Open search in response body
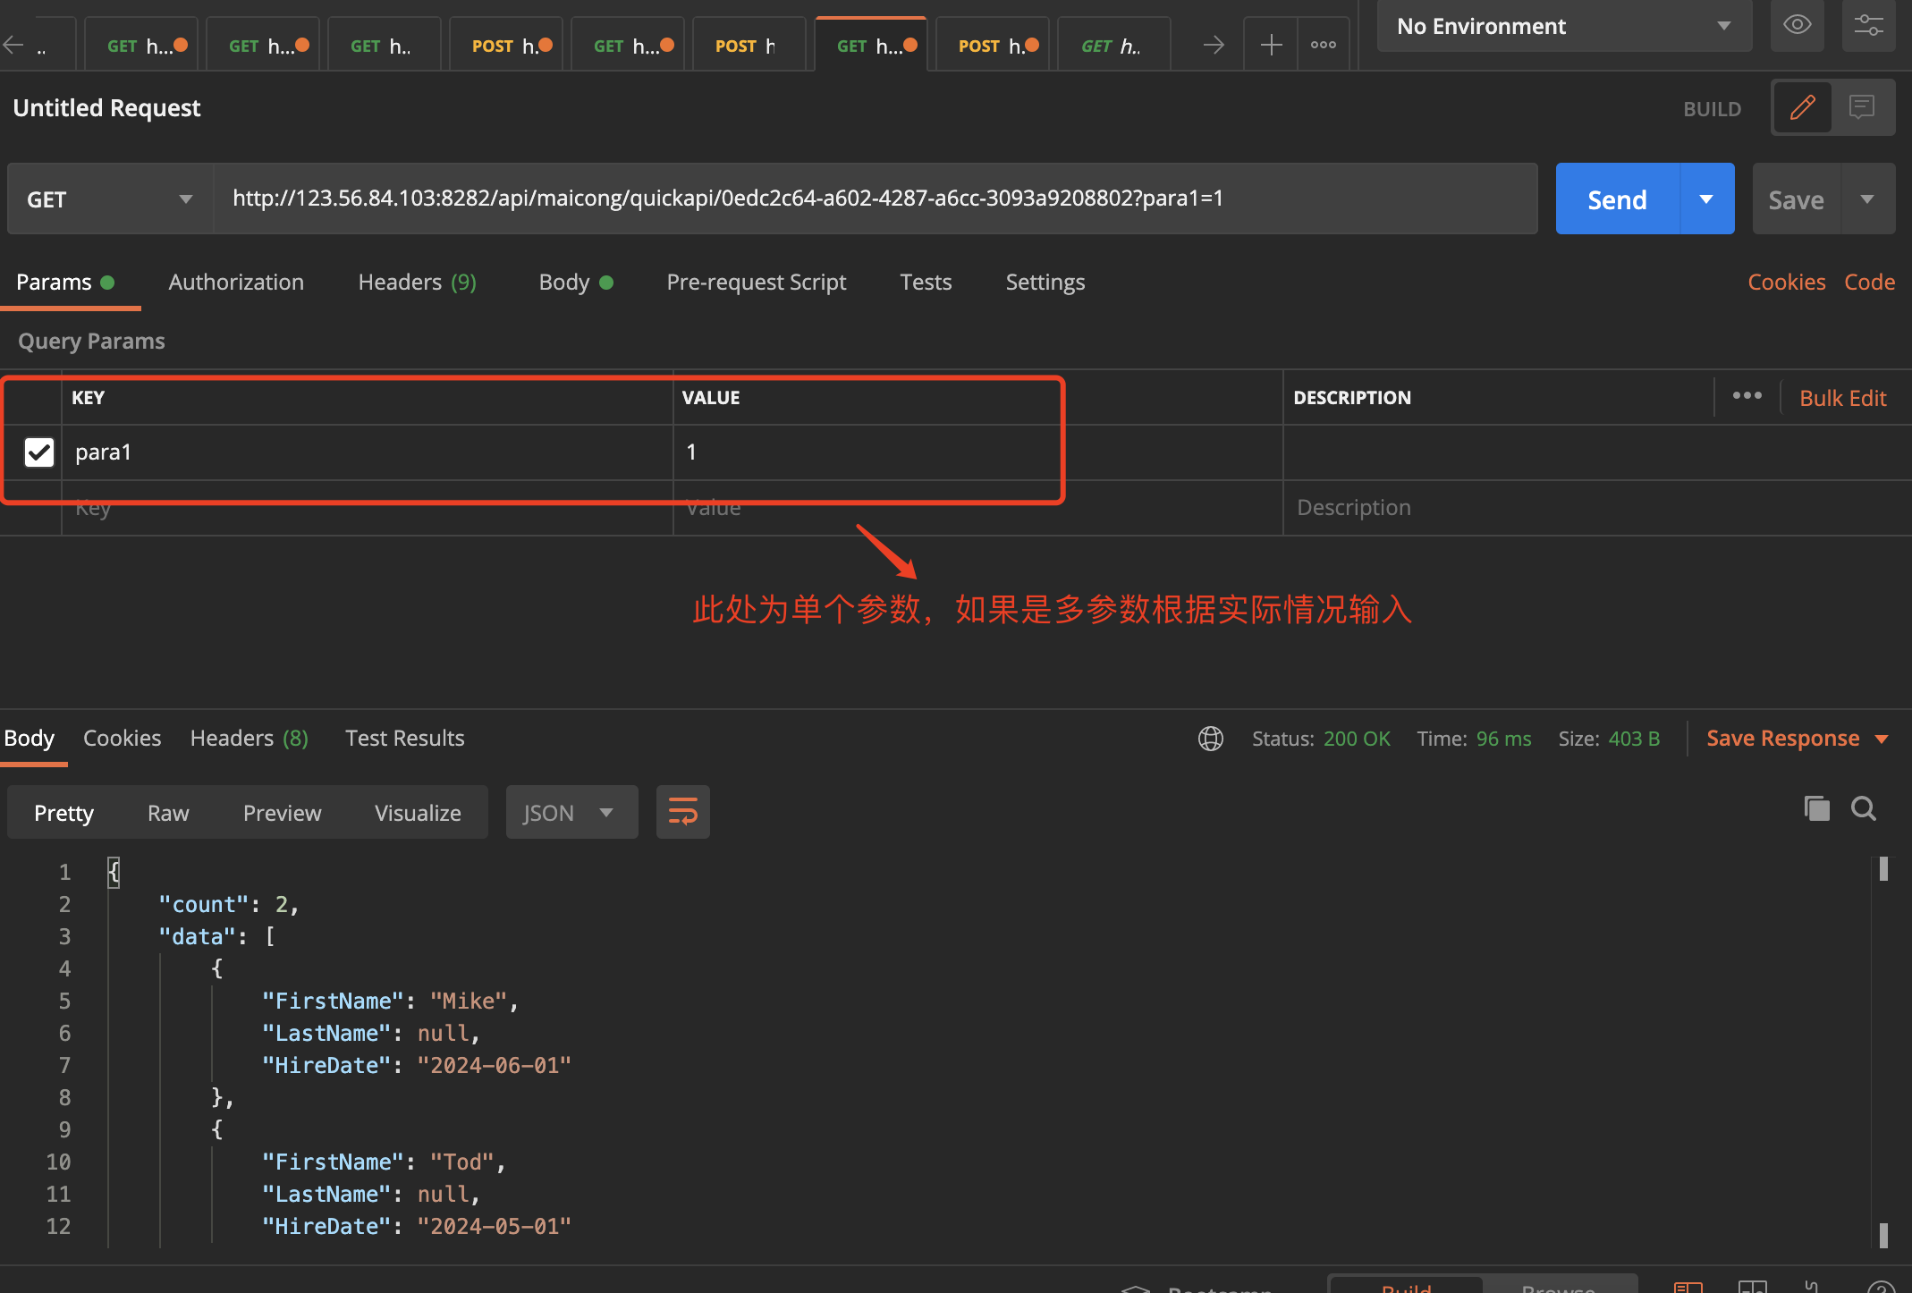Screen dimensions: 1912x1293 [1864, 808]
